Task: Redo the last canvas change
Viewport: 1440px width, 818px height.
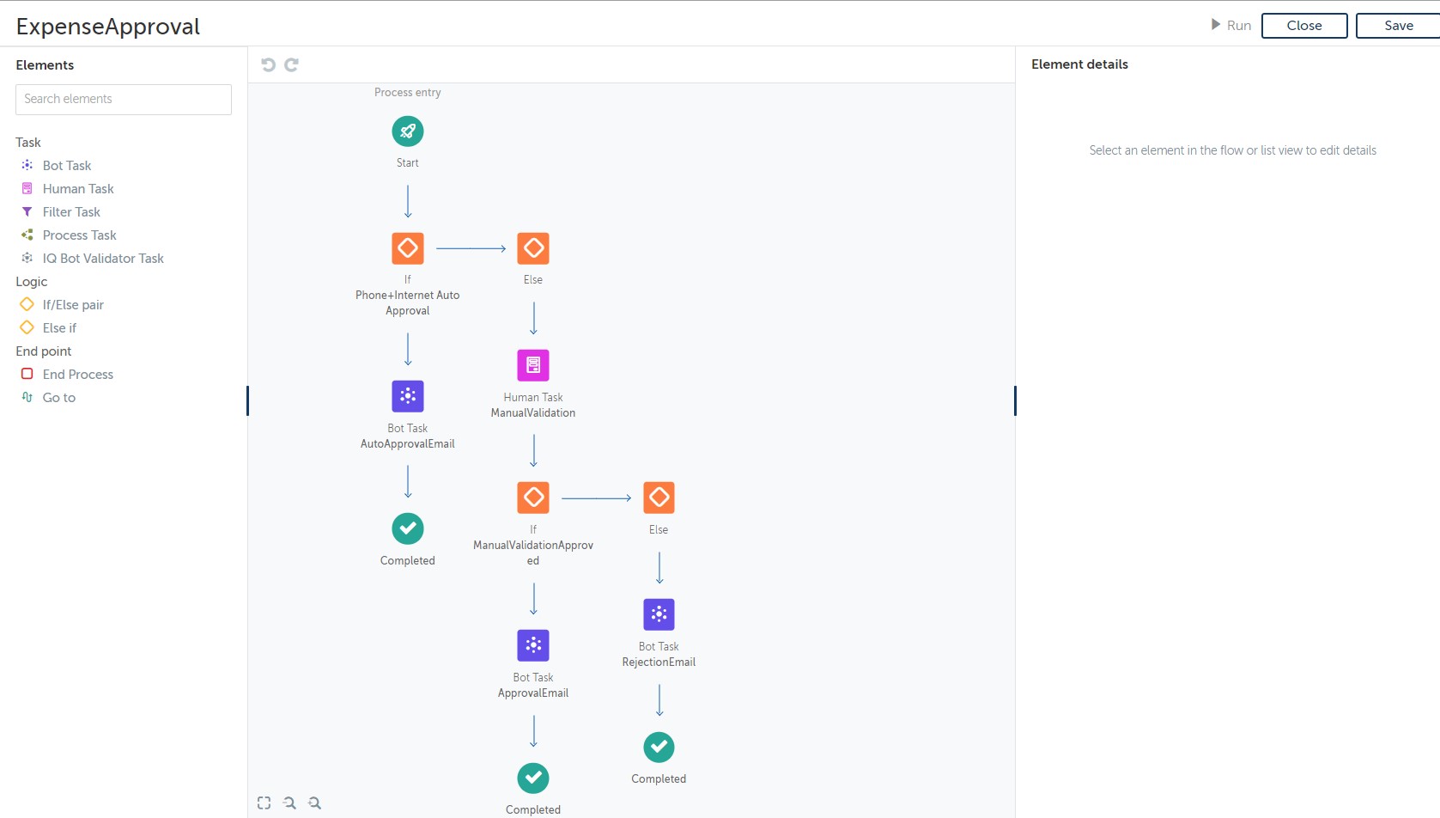Action: [292, 64]
